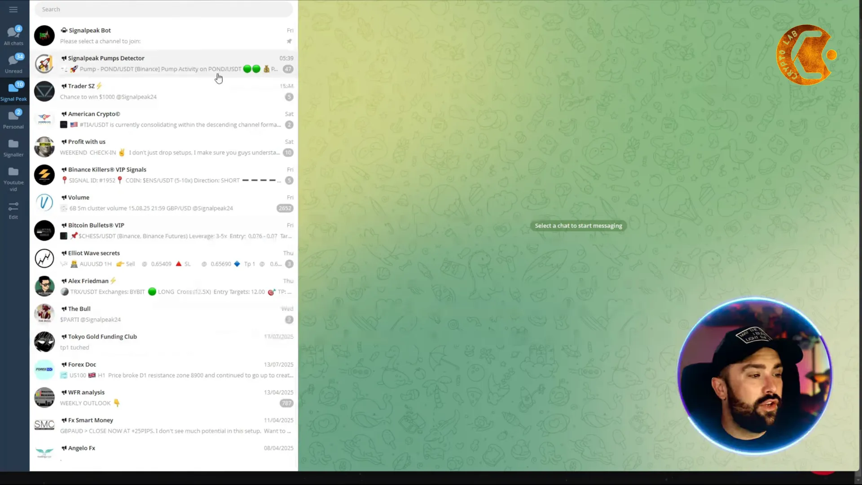Open the hamburger main menu
The width and height of the screenshot is (862, 485).
pos(13,9)
